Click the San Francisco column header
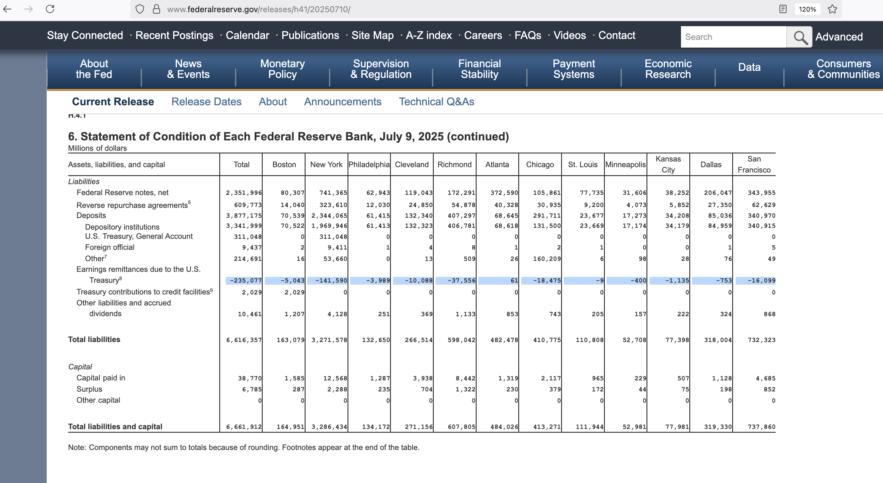 pos(754,164)
